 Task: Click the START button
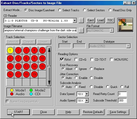tap(19, 112)
